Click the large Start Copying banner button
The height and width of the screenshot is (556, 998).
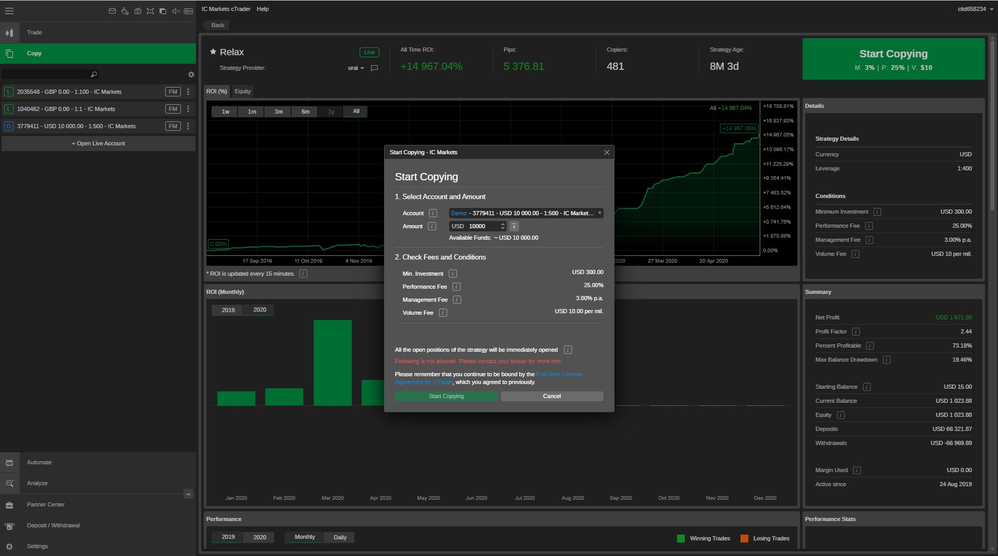click(893, 59)
